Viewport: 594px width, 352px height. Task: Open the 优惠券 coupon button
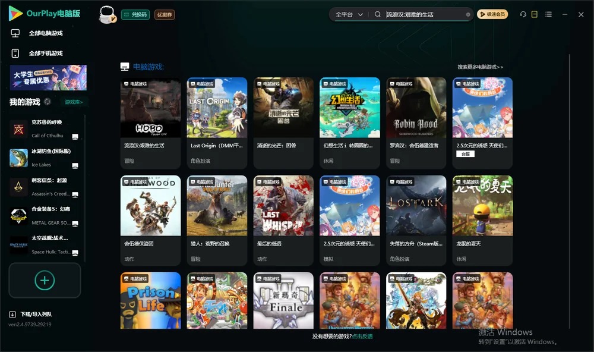(165, 15)
